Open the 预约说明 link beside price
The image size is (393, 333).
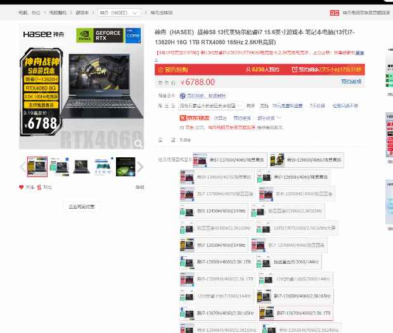(x=351, y=82)
